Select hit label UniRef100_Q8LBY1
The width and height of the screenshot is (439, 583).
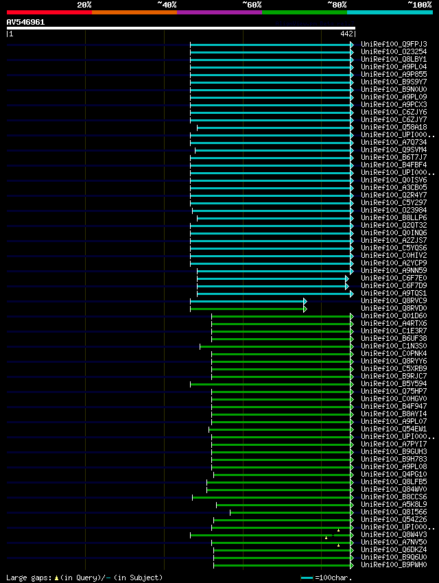[x=394, y=59]
